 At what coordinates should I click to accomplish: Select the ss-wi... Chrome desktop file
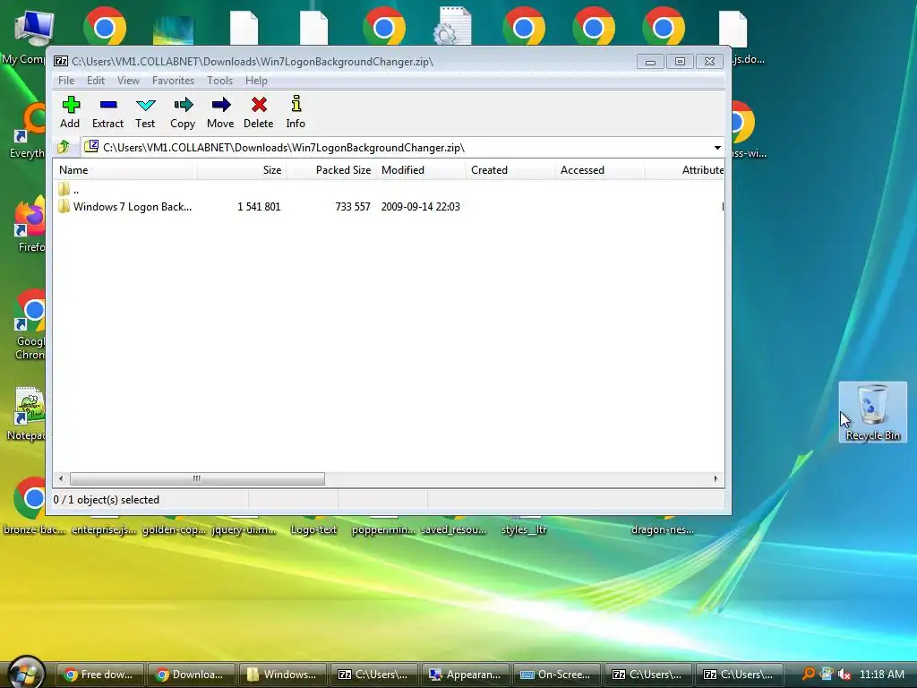[748, 130]
